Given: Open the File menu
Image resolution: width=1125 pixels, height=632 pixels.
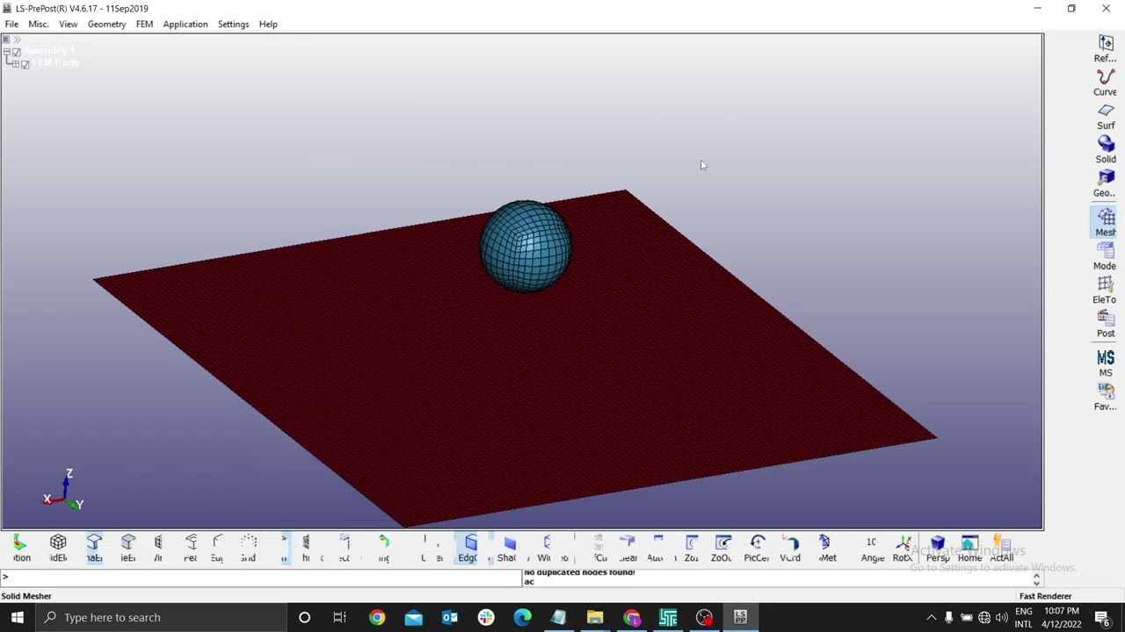Looking at the screenshot, I should click(11, 25).
